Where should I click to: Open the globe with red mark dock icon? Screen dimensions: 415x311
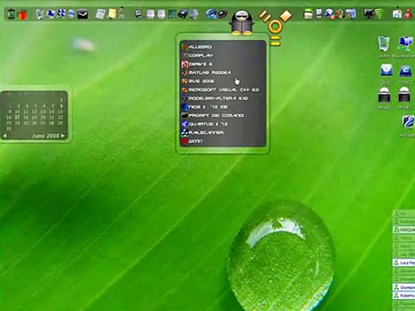point(329,14)
